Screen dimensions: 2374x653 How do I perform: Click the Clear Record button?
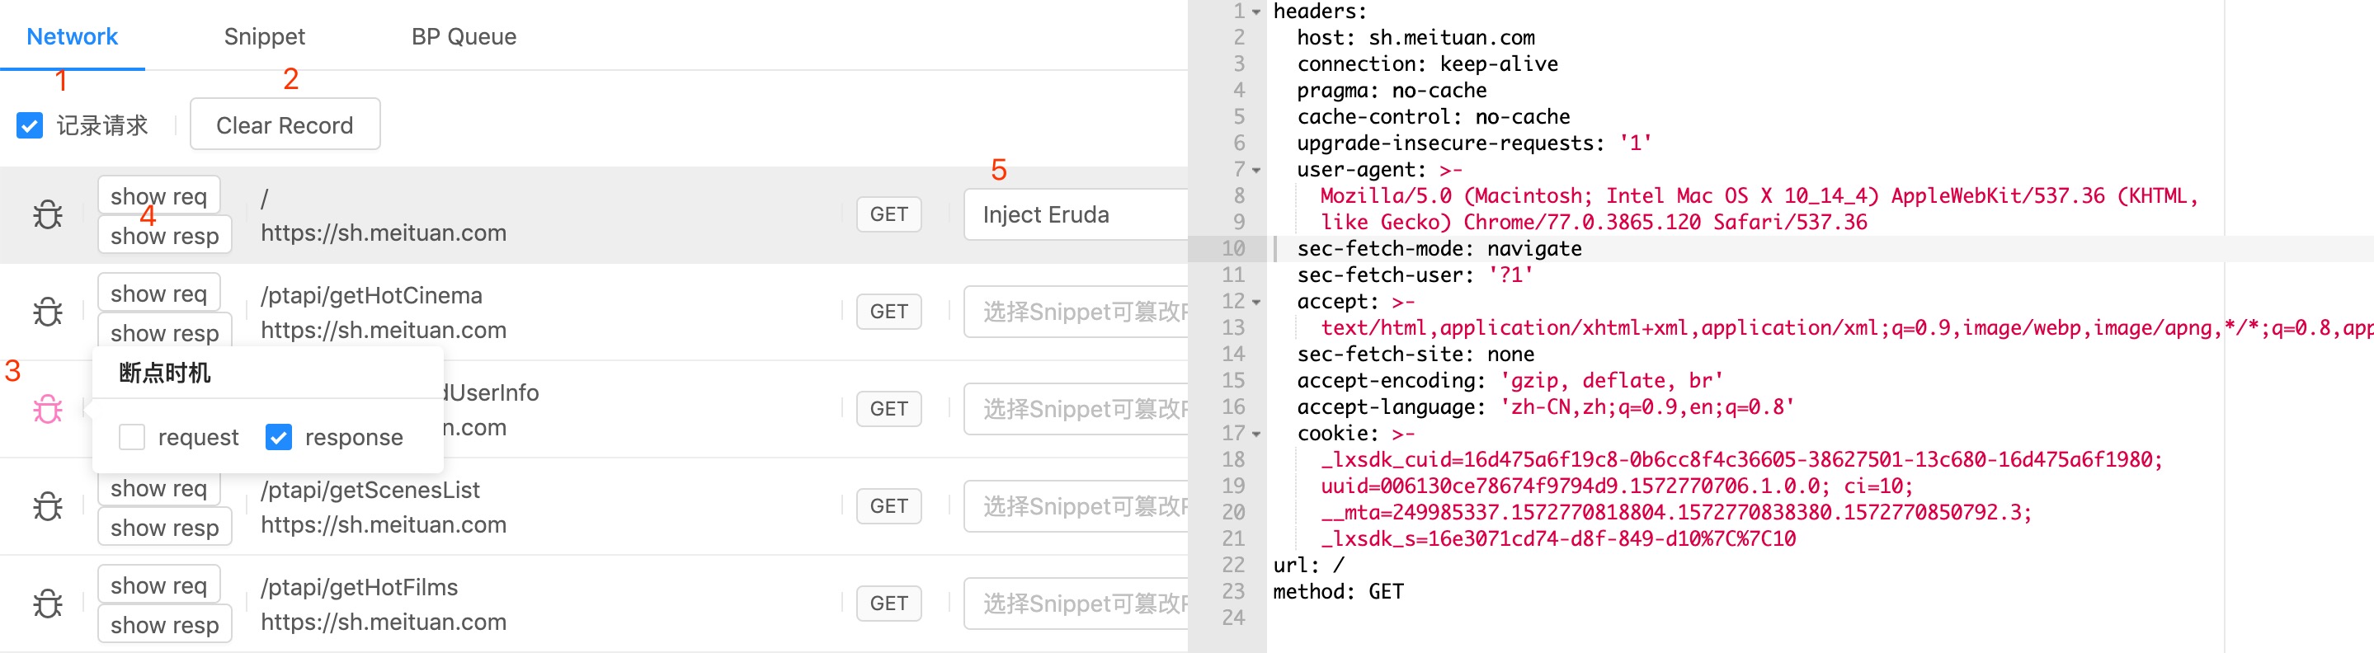pyautogui.click(x=285, y=125)
